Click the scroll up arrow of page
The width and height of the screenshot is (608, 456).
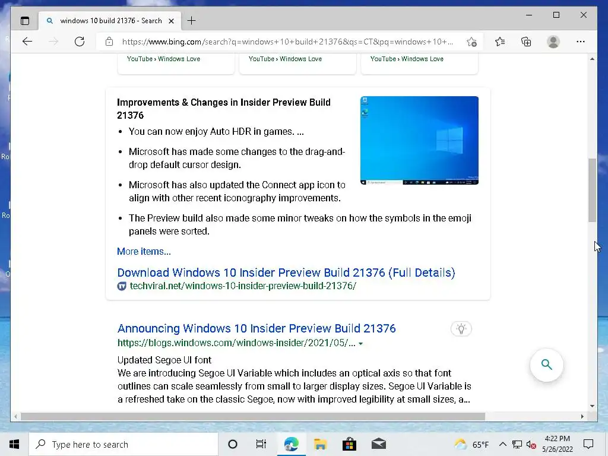pyautogui.click(x=592, y=59)
